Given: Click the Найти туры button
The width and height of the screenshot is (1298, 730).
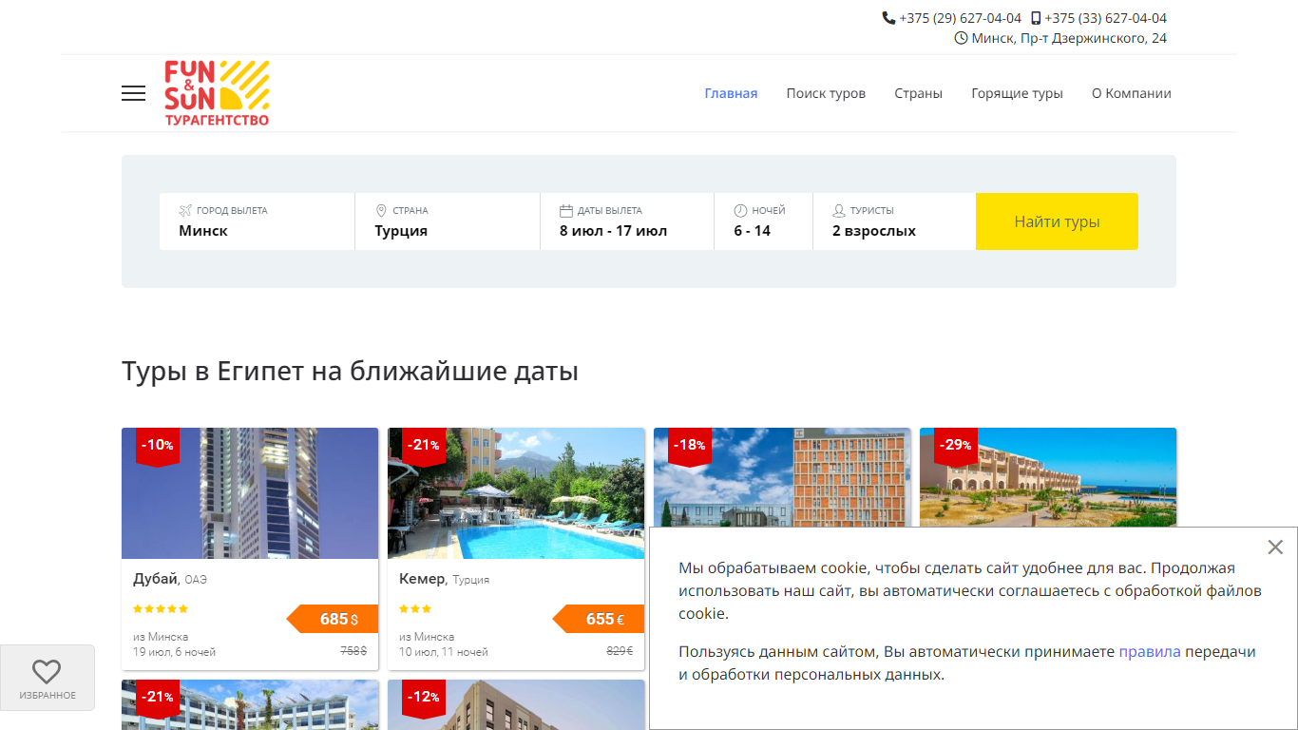Looking at the screenshot, I should tap(1057, 221).
